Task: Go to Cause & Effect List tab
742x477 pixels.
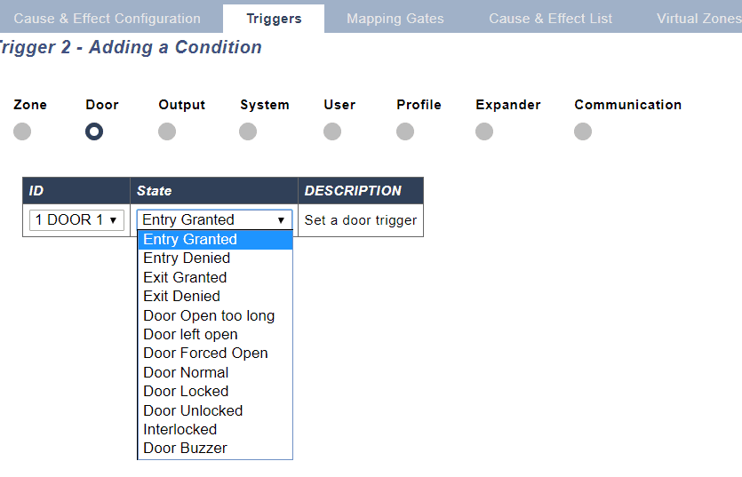Action: click(550, 18)
